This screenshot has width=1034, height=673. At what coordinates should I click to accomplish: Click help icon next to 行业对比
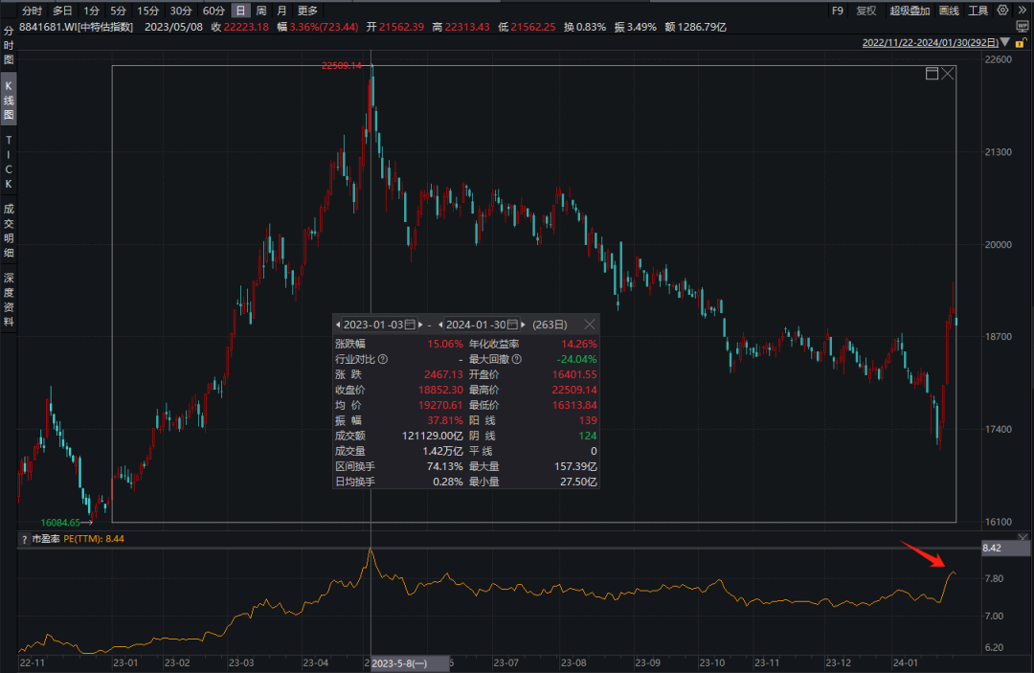coord(383,359)
